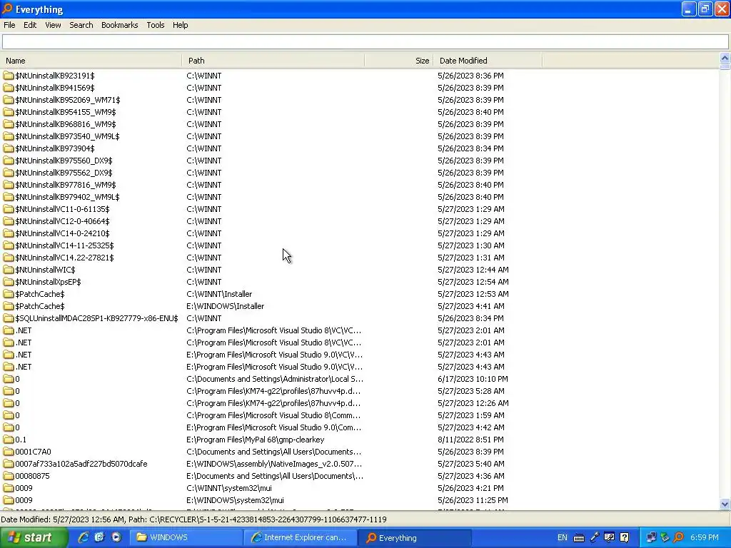Click Everything tray icon

[679, 537]
